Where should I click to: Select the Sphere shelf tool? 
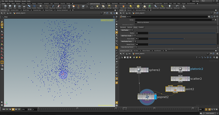coord(10,7)
